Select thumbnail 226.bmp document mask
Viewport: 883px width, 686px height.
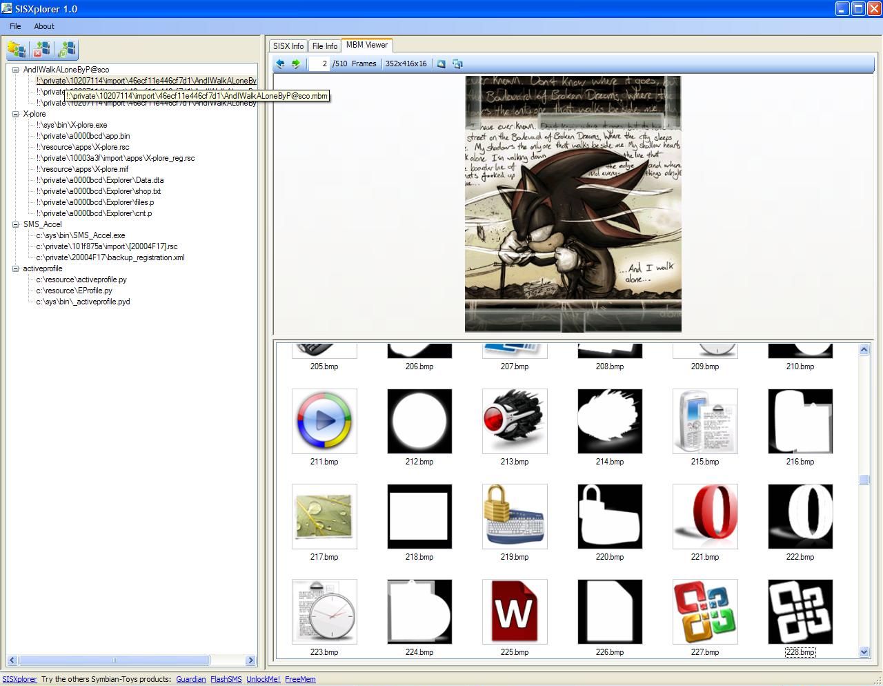coord(610,611)
